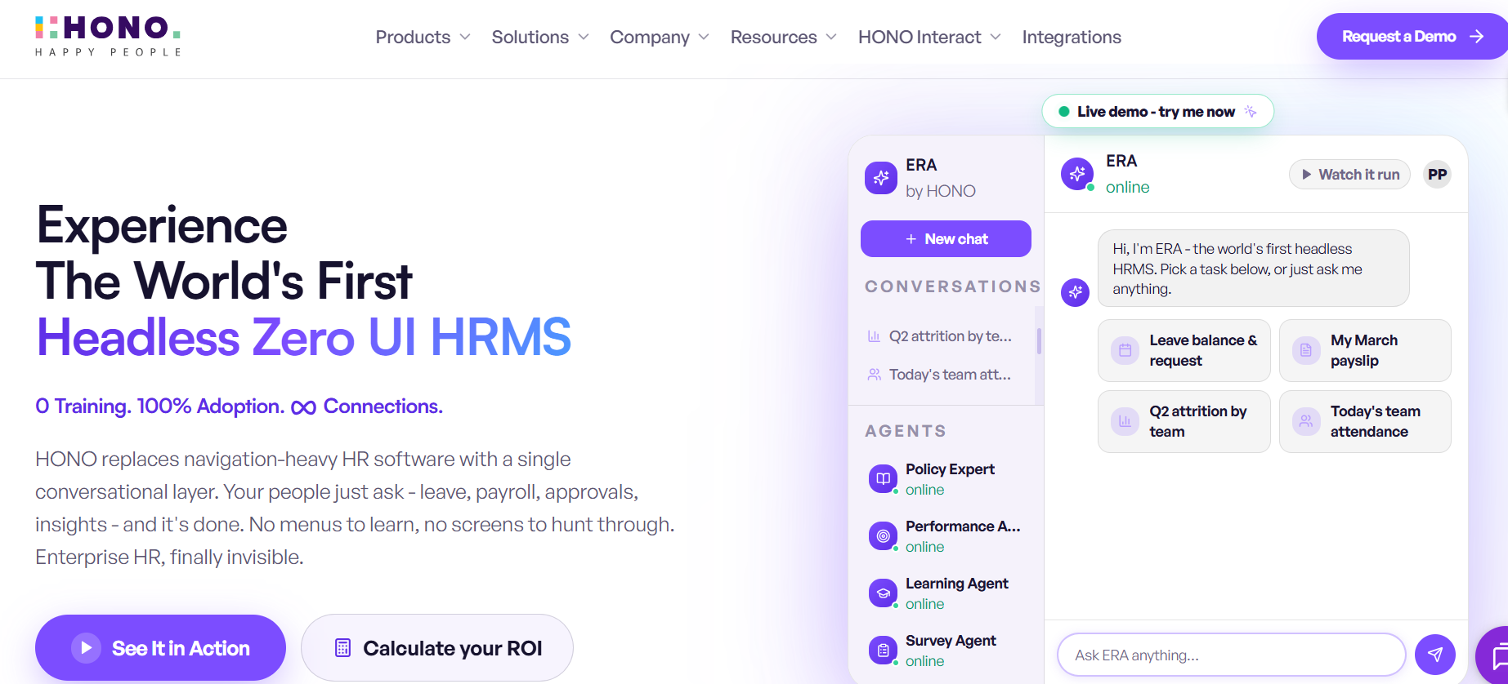Click the Survey Agent clipboard icon
The width and height of the screenshot is (1508, 684).
click(883, 651)
